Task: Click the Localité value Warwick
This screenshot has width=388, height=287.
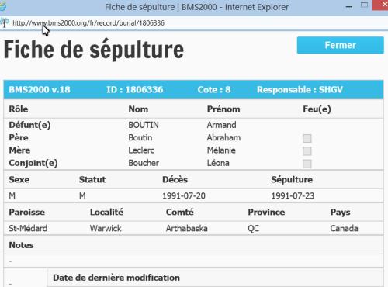Action: tap(106, 228)
